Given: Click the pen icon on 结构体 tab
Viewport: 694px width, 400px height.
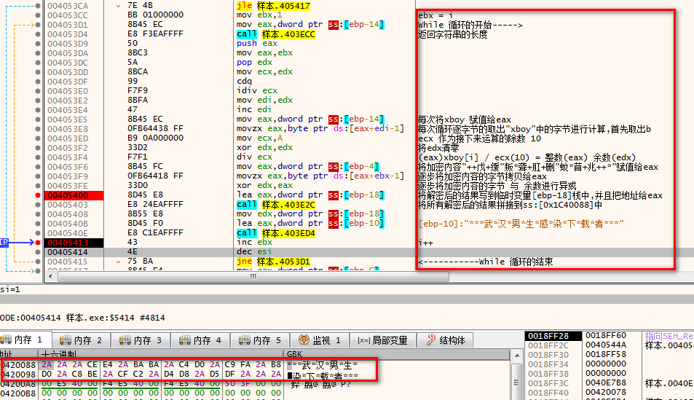Looking at the screenshot, I should [x=430, y=340].
